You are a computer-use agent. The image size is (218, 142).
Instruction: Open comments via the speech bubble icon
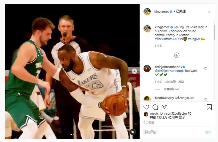[155, 107]
